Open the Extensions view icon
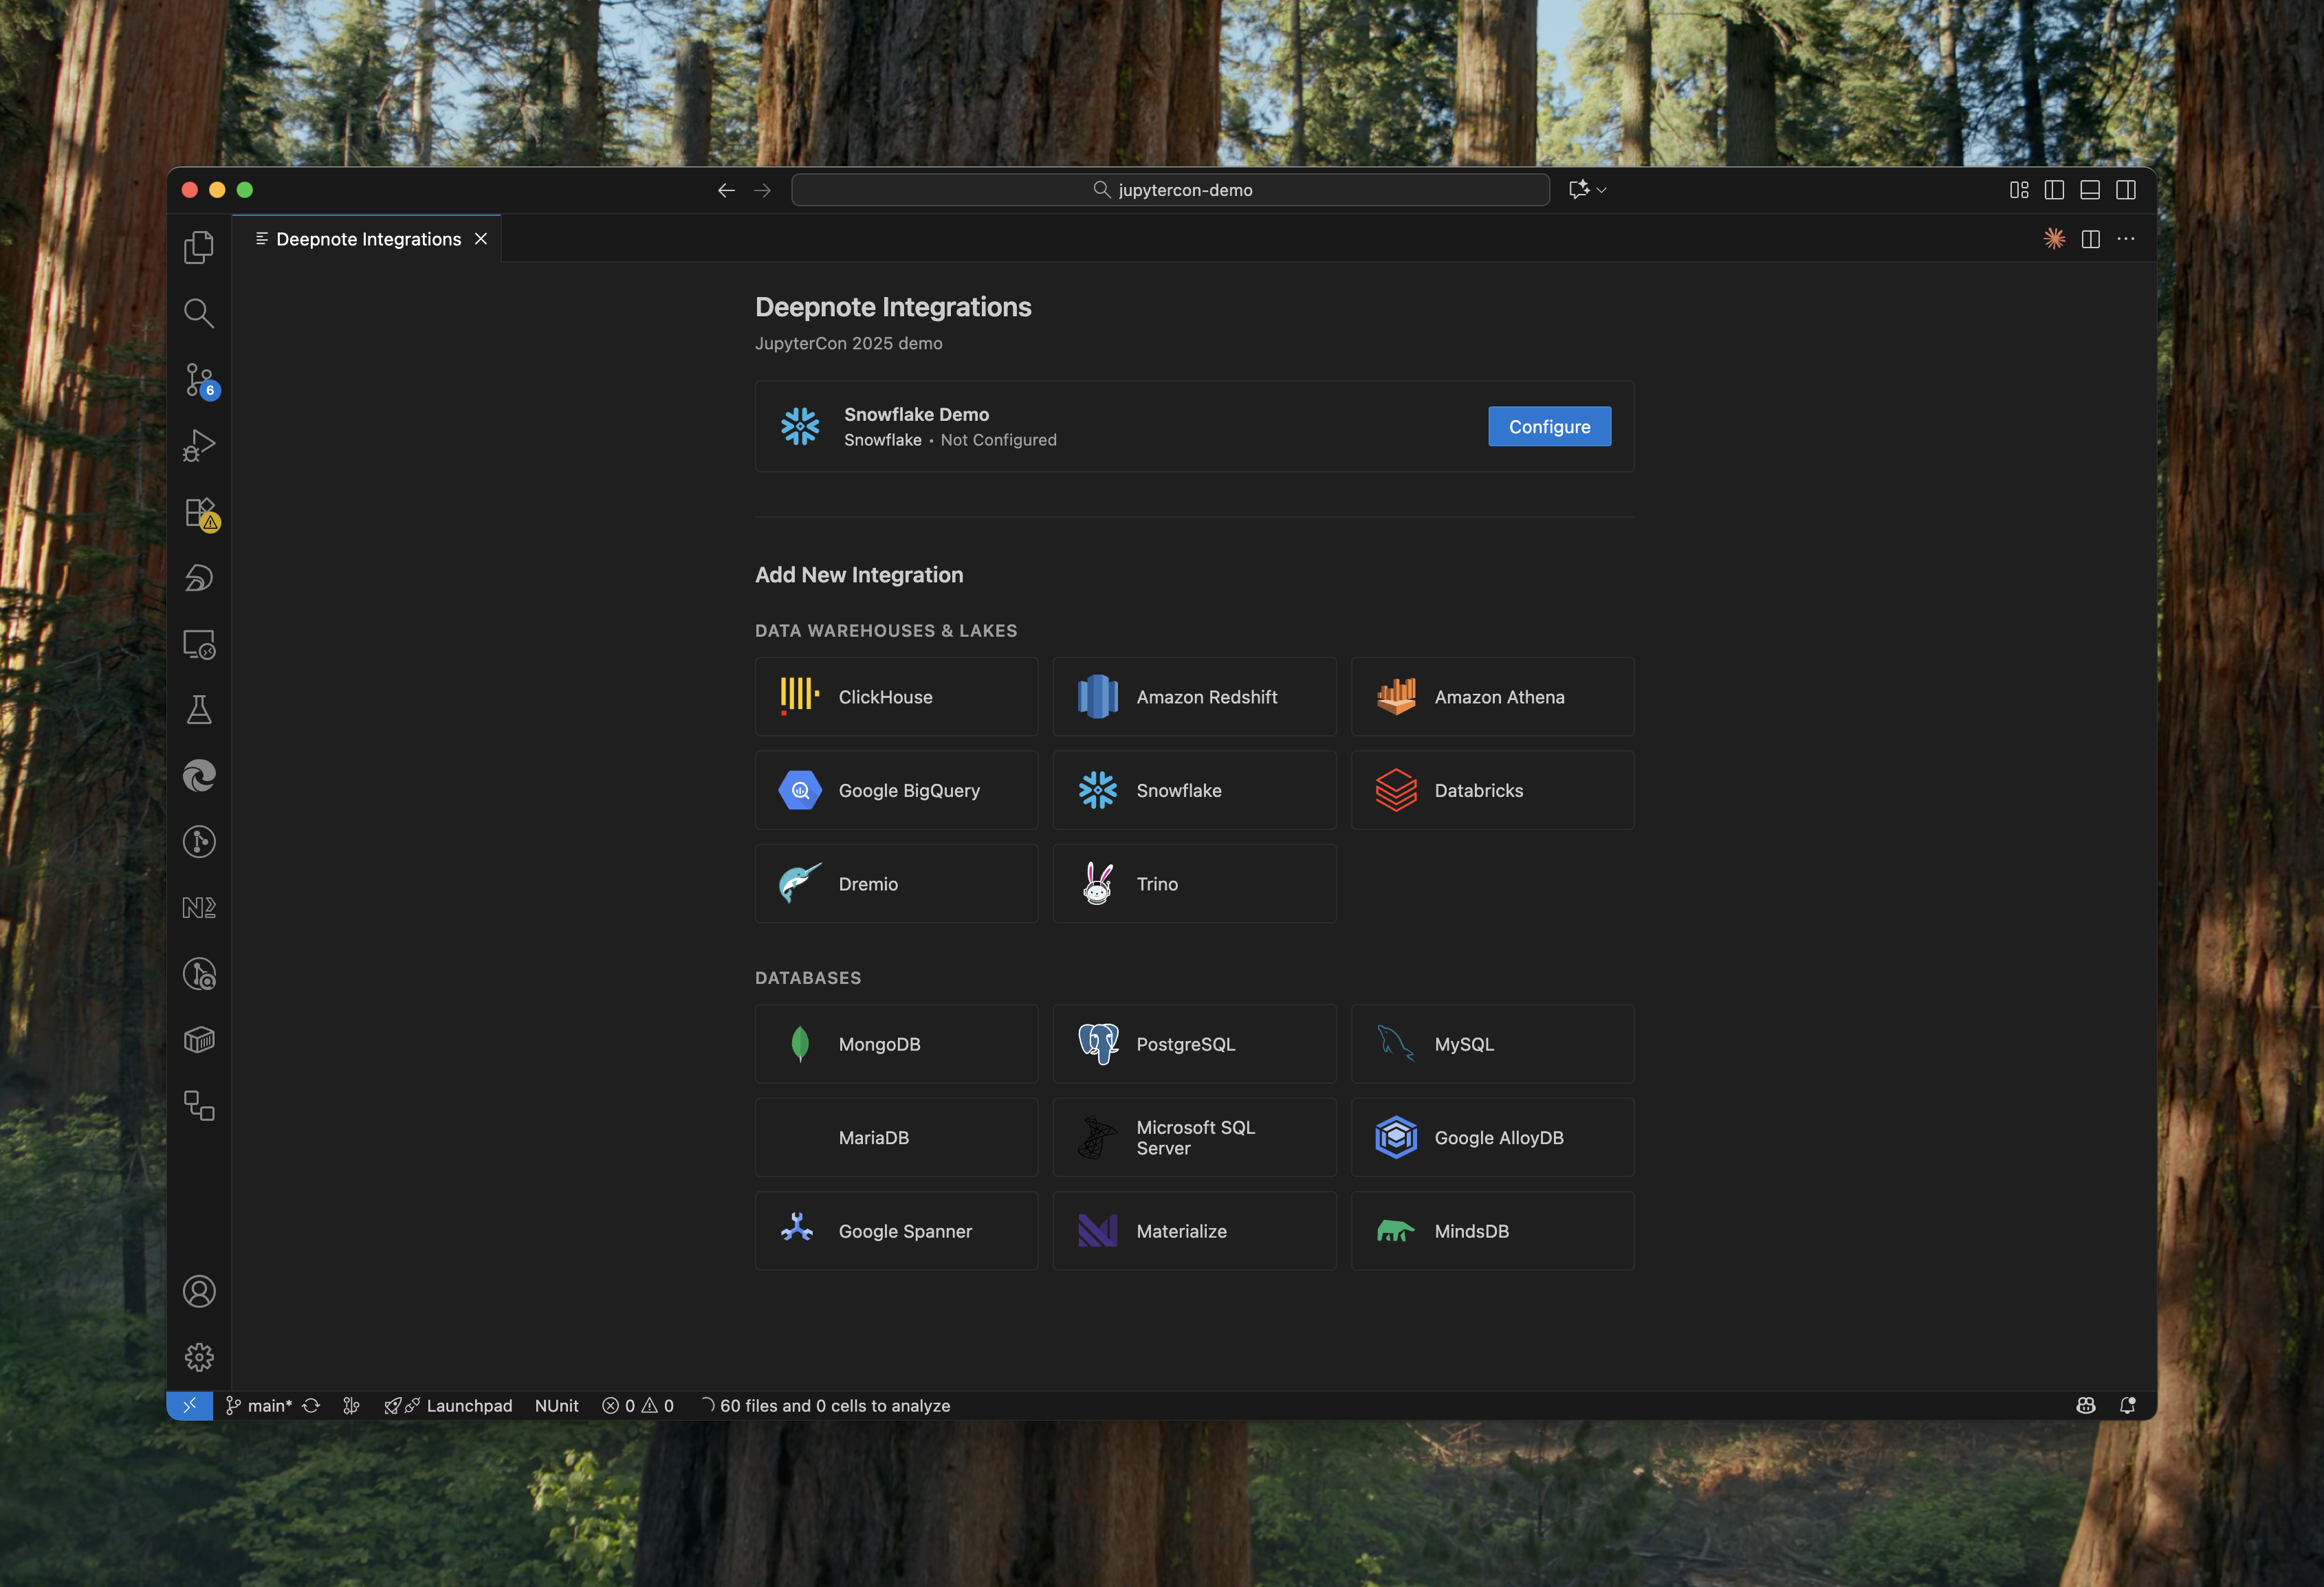This screenshot has height=1587, width=2324. tap(199, 512)
